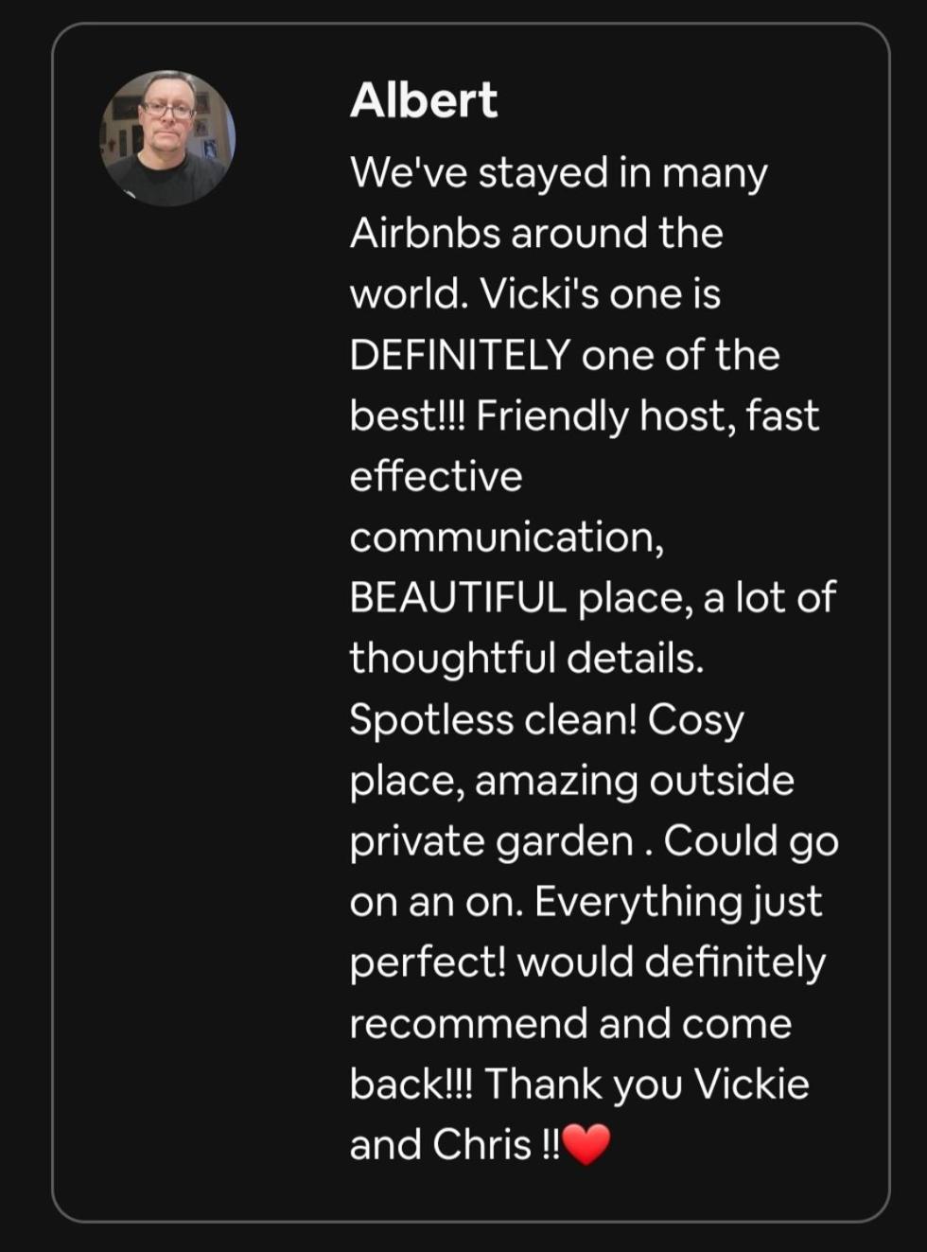927x1252 pixels.
Task: Click "Airbnbs around the" text line
Action: (536, 234)
